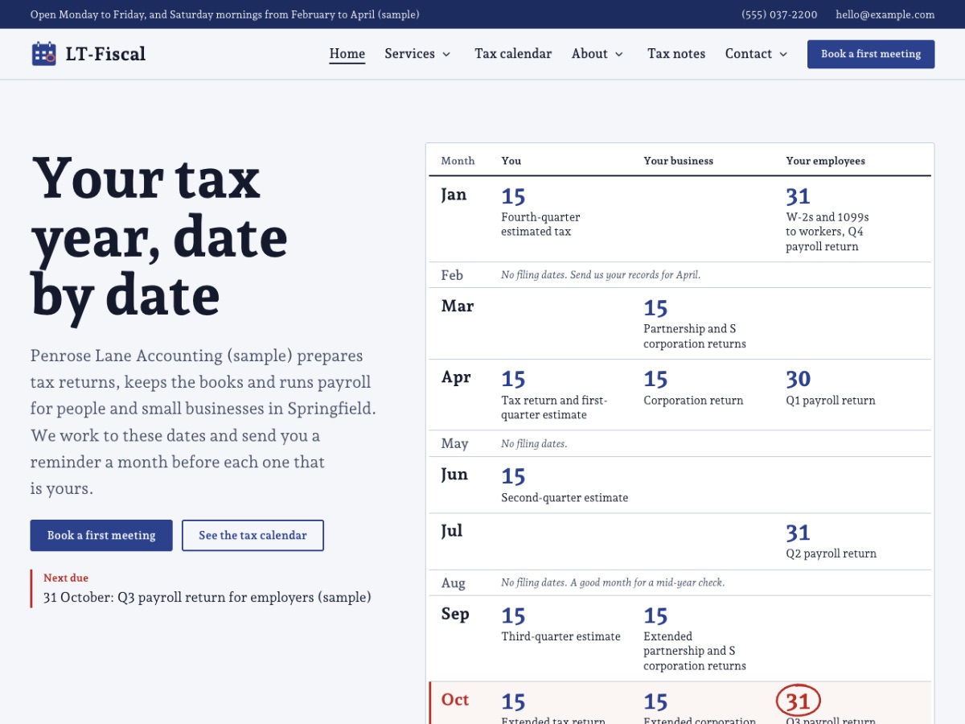Select the "Mar" month label

coord(458,306)
